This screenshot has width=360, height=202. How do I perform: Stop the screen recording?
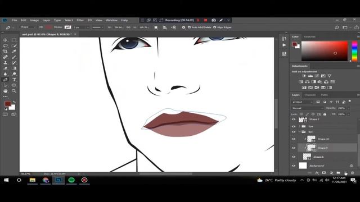click(x=205, y=20)
